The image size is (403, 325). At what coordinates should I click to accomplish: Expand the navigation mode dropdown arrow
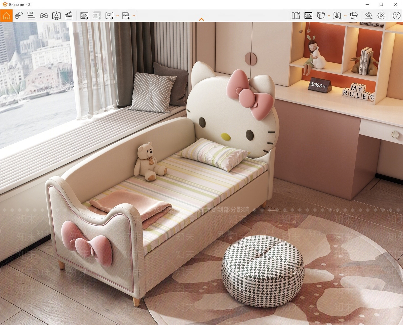point(345,16)
